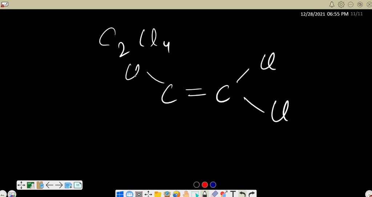The image size is (372, 197).
Task: Click the clipboard paste page icon
Action: point(40,185)
